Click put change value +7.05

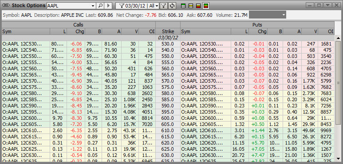coord(258,149)
